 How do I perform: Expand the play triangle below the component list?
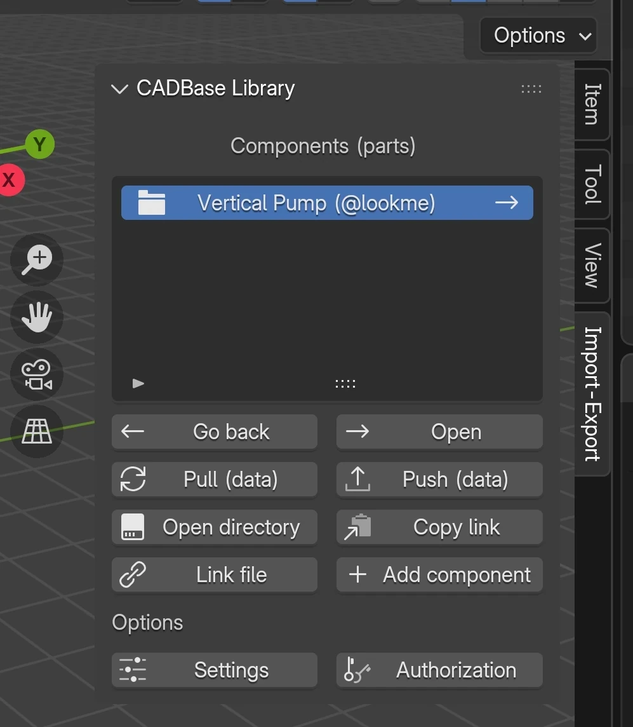tap(138, 383)
